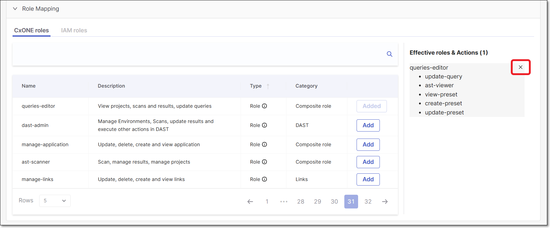Go to next page arrow
550x228 pixels.
click(385, 201)
